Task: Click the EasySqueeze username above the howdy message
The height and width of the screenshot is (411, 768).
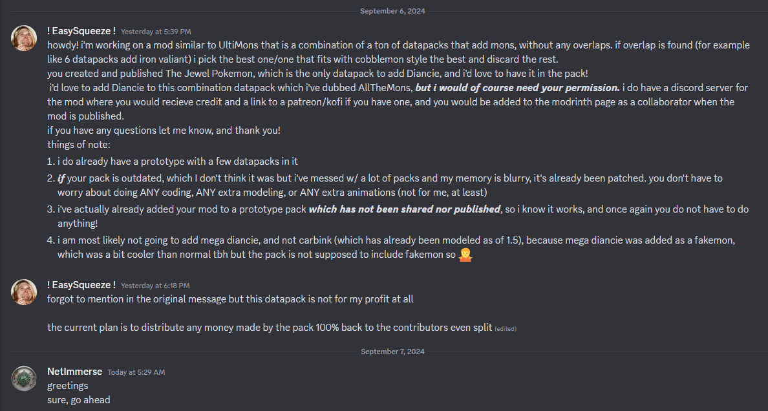Action: [x=81, y=31]
